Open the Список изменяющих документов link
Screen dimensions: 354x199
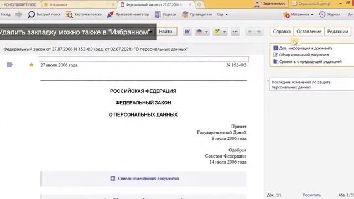tap(148, 179)
